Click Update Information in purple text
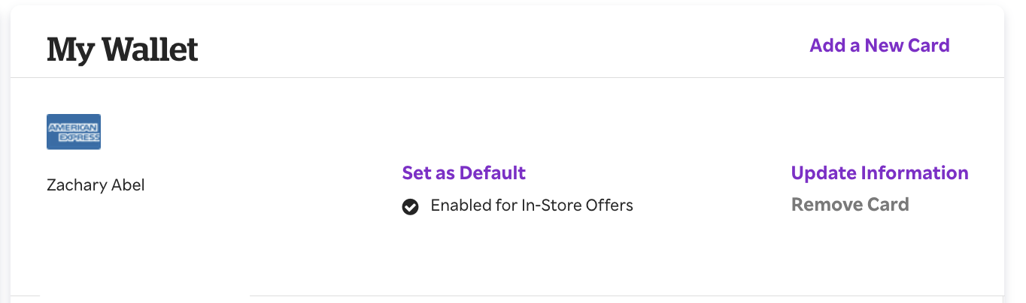Image resolution: width=1026 pixels, height=303 pixels. coord(879,173)
